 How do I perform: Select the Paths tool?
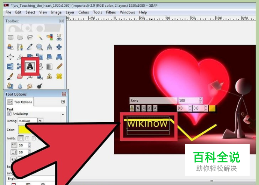[20, 47]
